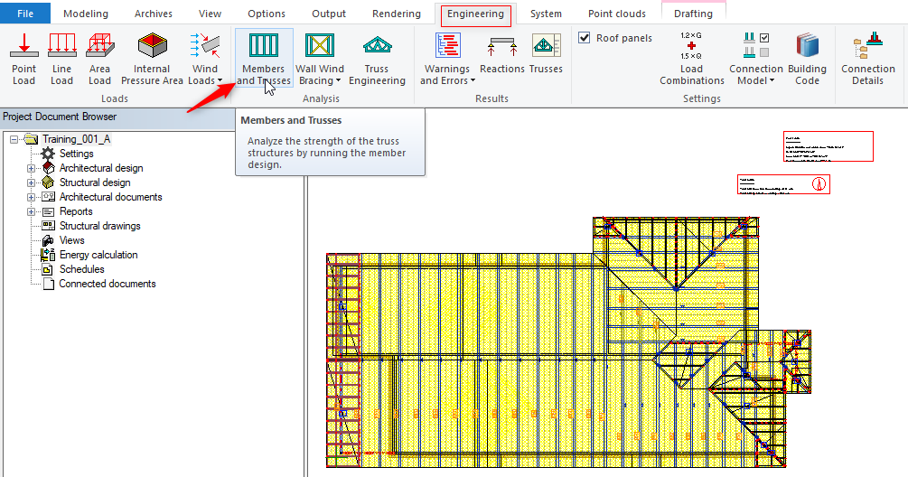This screenshot has width=908, height=477.
Task: Open Truss Engineering tool
Action: (377, 59)
